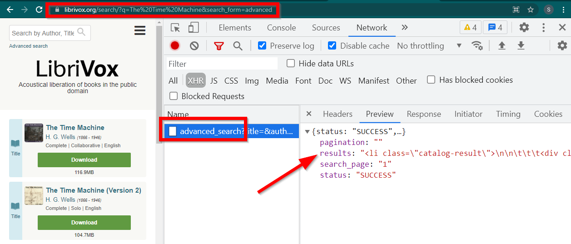Select the Preview tab
Viewport: 571px width, 244px height.
click(x=380, y=114)
